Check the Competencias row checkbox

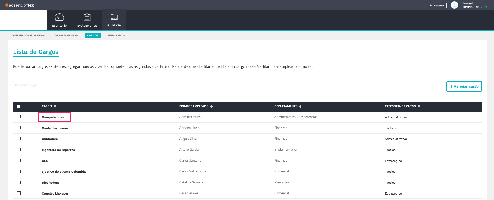19,117
